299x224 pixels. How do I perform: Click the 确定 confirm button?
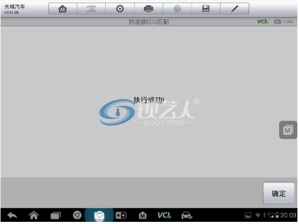[279, 194]
